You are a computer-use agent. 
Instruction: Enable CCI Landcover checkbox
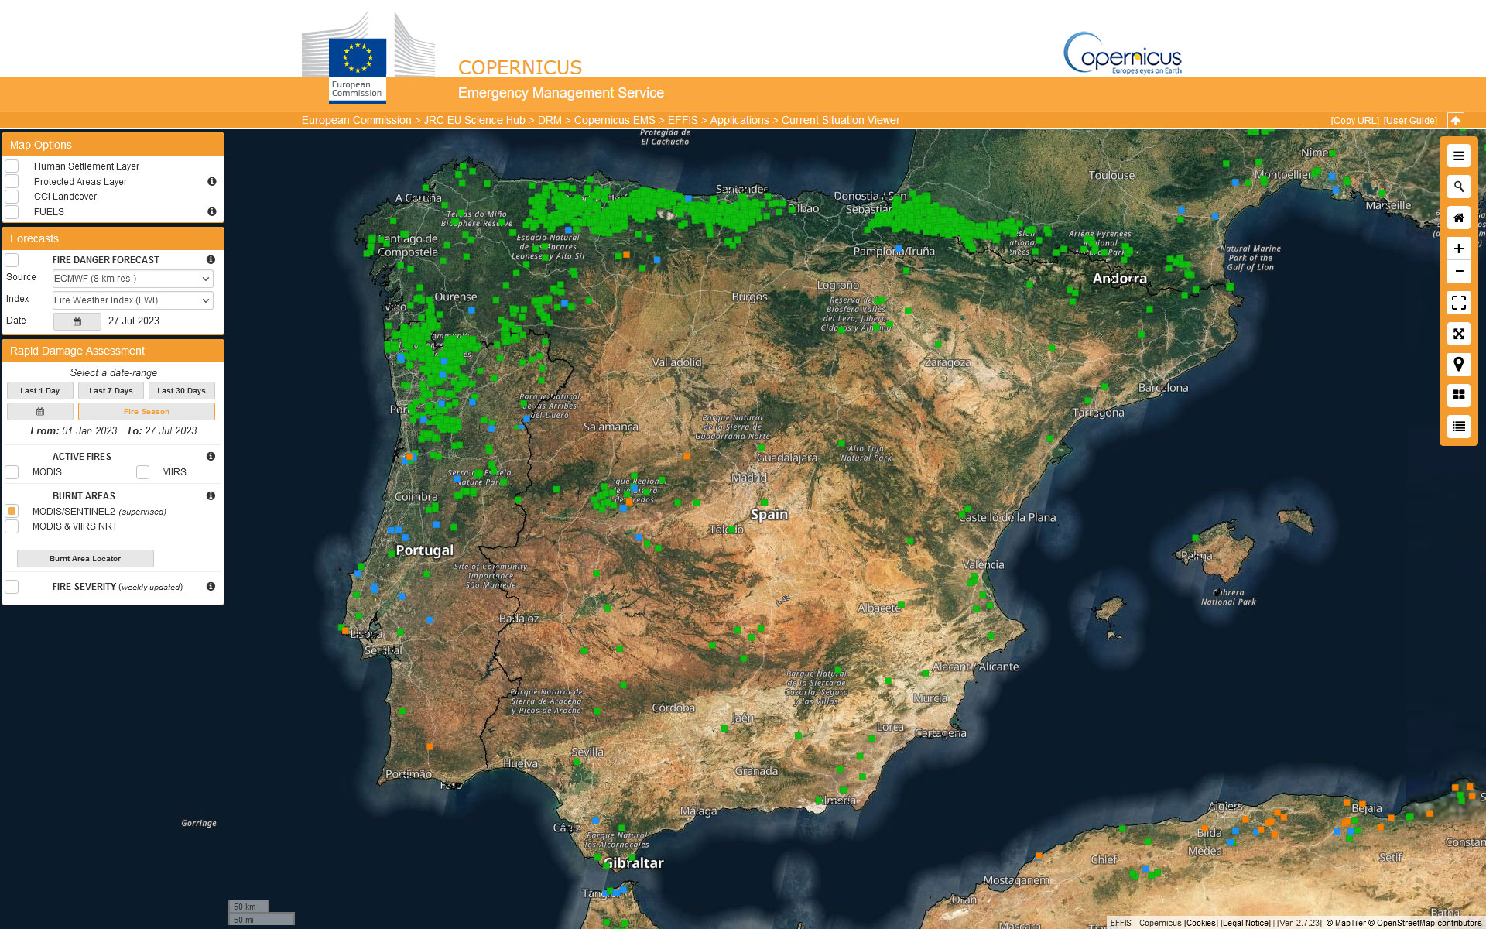coord(12,197)
